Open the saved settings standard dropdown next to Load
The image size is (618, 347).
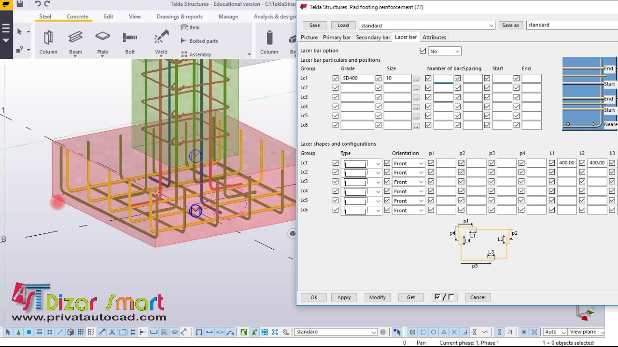427,26
